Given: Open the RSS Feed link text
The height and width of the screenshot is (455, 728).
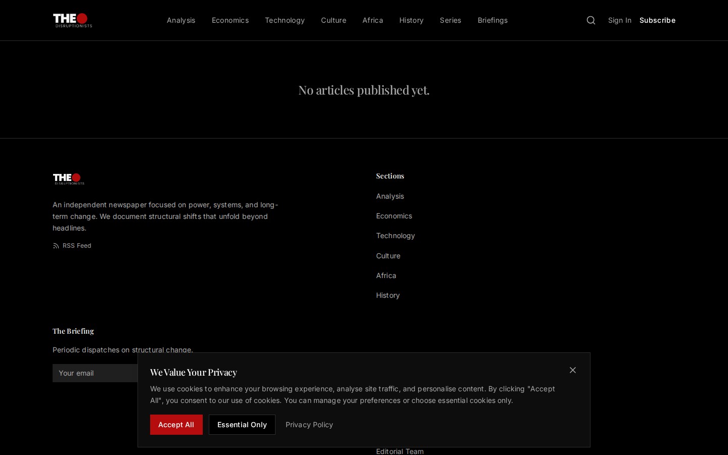Looking at the screenshot, I should coord(77,246).
